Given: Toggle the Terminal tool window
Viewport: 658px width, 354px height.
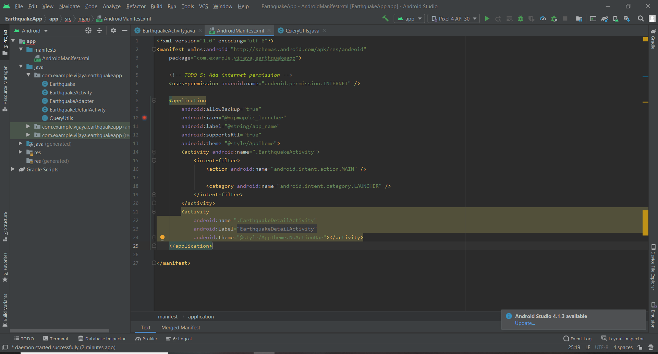Looking at the screenshot, I should pos(56,339).
